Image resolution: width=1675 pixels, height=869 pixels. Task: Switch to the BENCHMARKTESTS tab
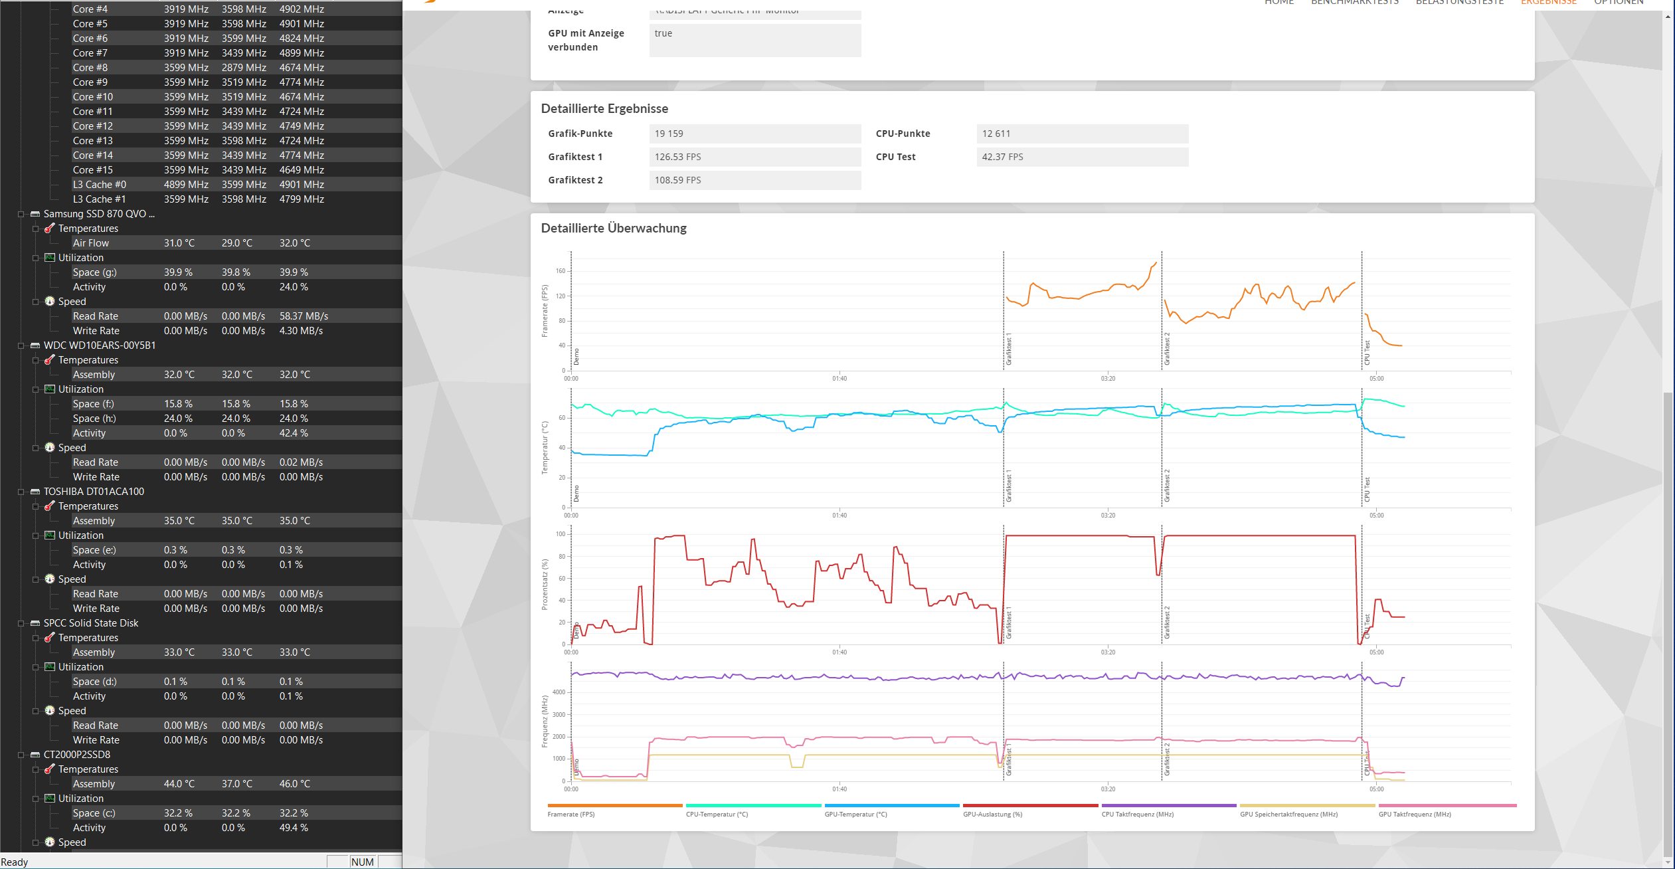tap(1354, 3)
